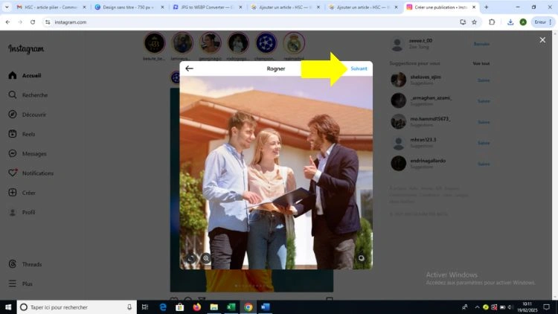Click Voir tout for suggestions
The width and height of the screenshot is (558, 314).
(481, 63)
